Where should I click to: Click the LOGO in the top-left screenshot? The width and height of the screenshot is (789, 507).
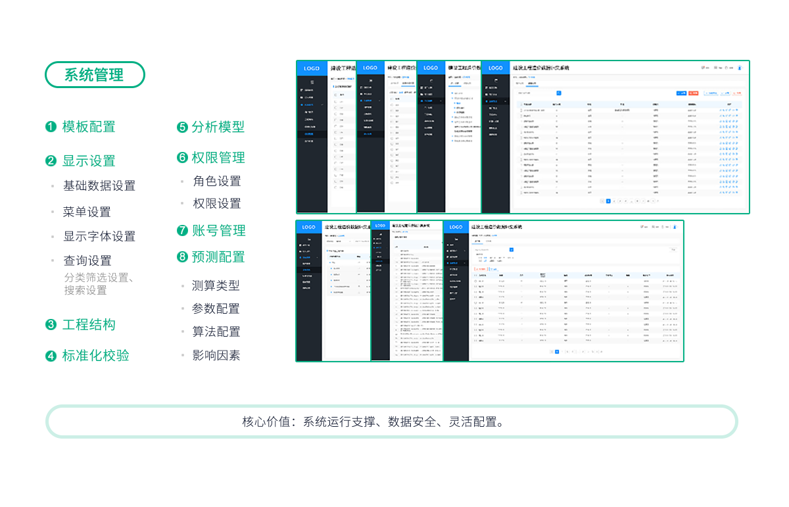coord(312,68)
